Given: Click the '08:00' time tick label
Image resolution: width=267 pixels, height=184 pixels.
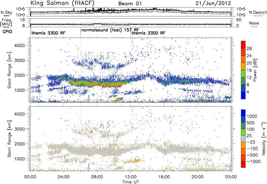Looking at the screenshot, I should (97, 177).
